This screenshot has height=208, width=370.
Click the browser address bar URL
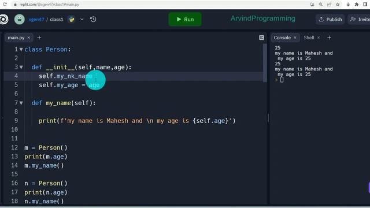(x=49, y=5)
